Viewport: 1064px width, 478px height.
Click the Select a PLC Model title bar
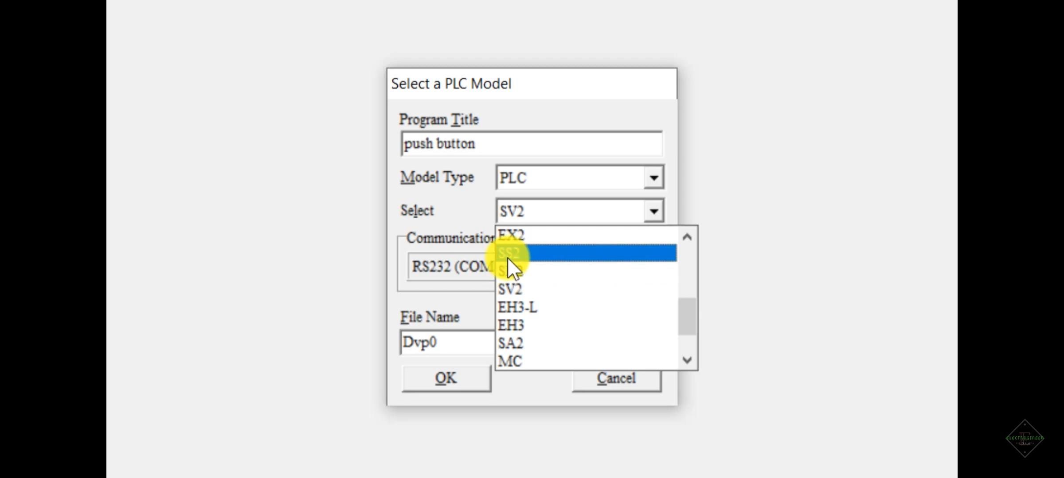[x=531, y=84]
